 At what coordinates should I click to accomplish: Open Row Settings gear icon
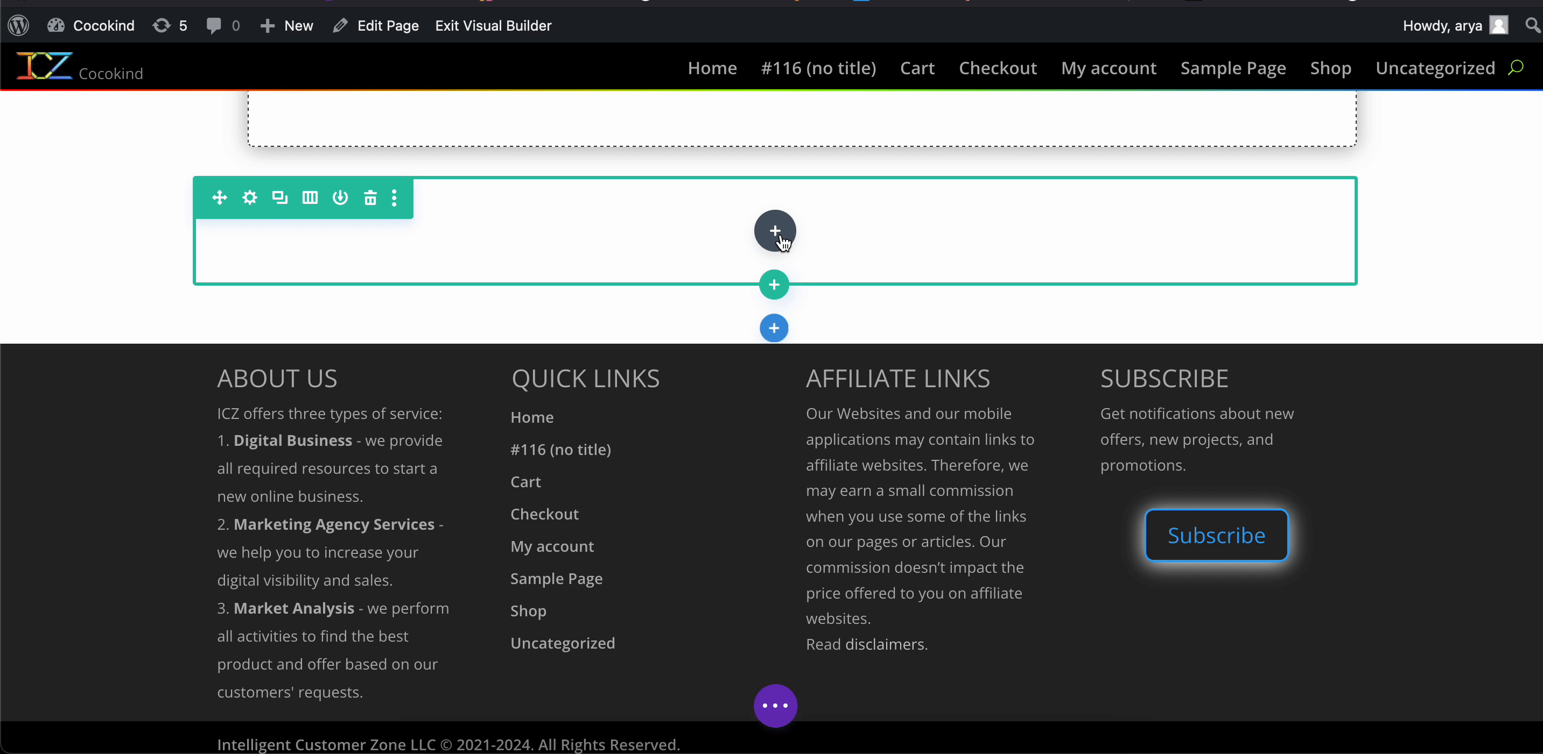(250, 197)
